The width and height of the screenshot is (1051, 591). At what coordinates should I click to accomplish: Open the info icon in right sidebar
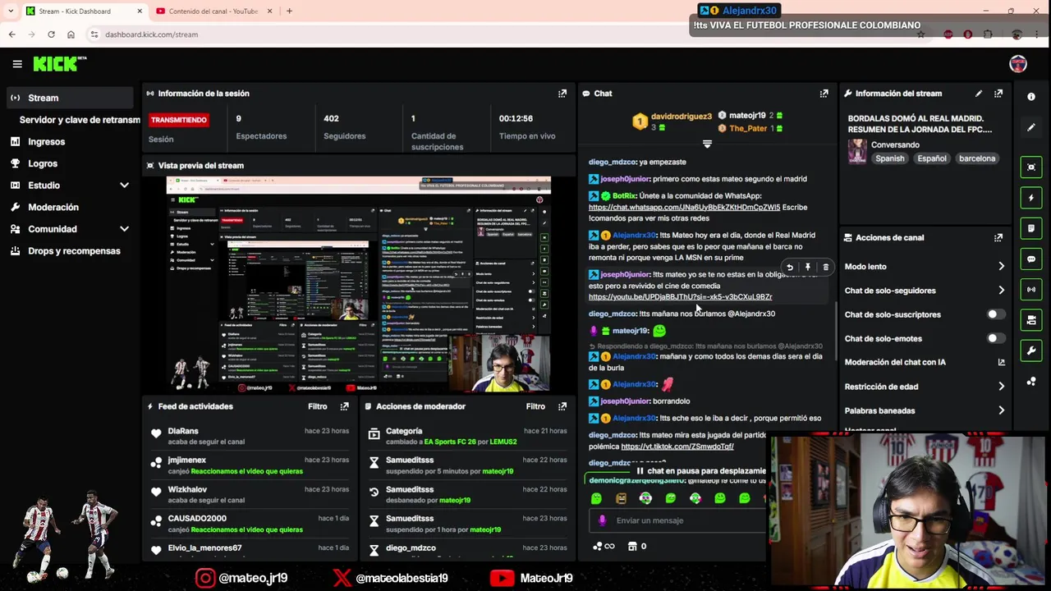pos(1031,97)
